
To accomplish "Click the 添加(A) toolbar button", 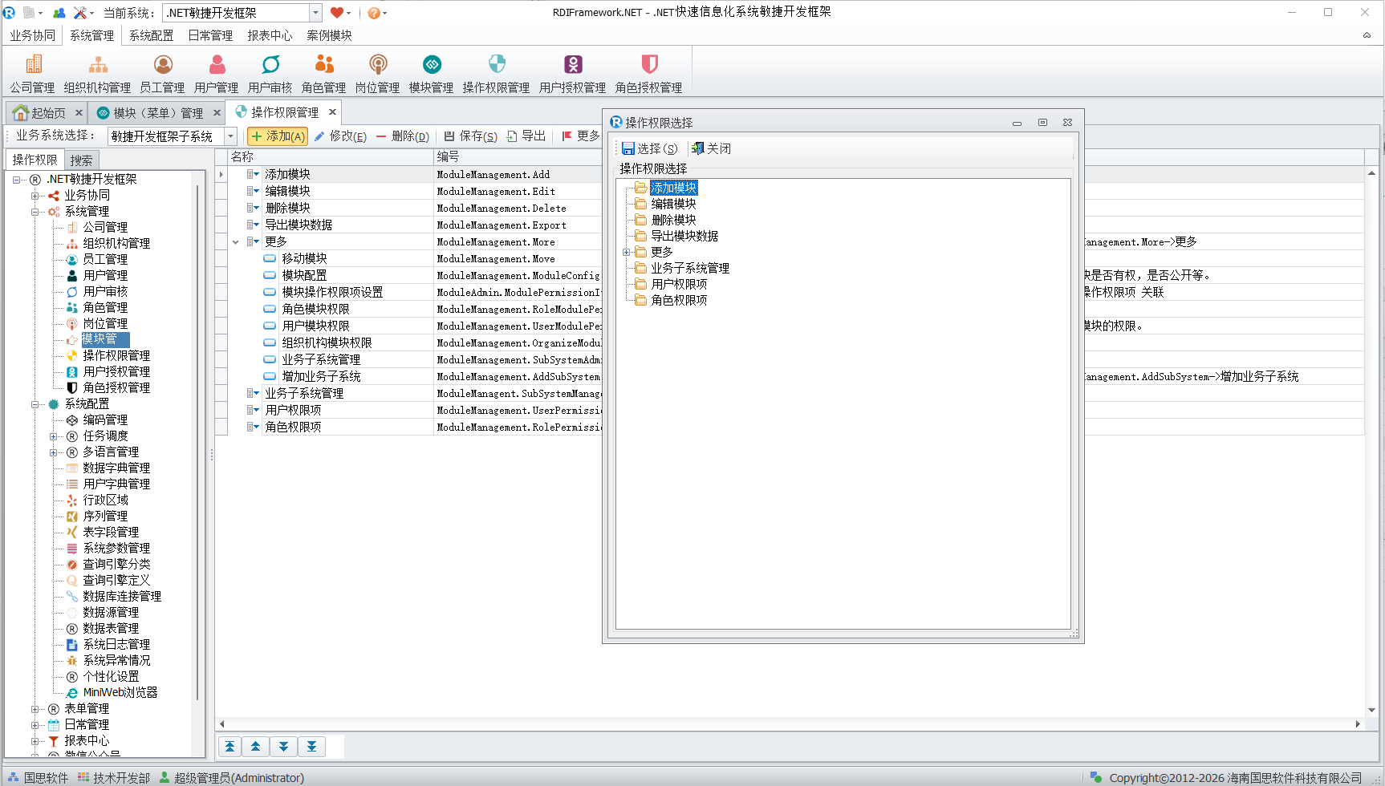I will [x=278, y=136].
